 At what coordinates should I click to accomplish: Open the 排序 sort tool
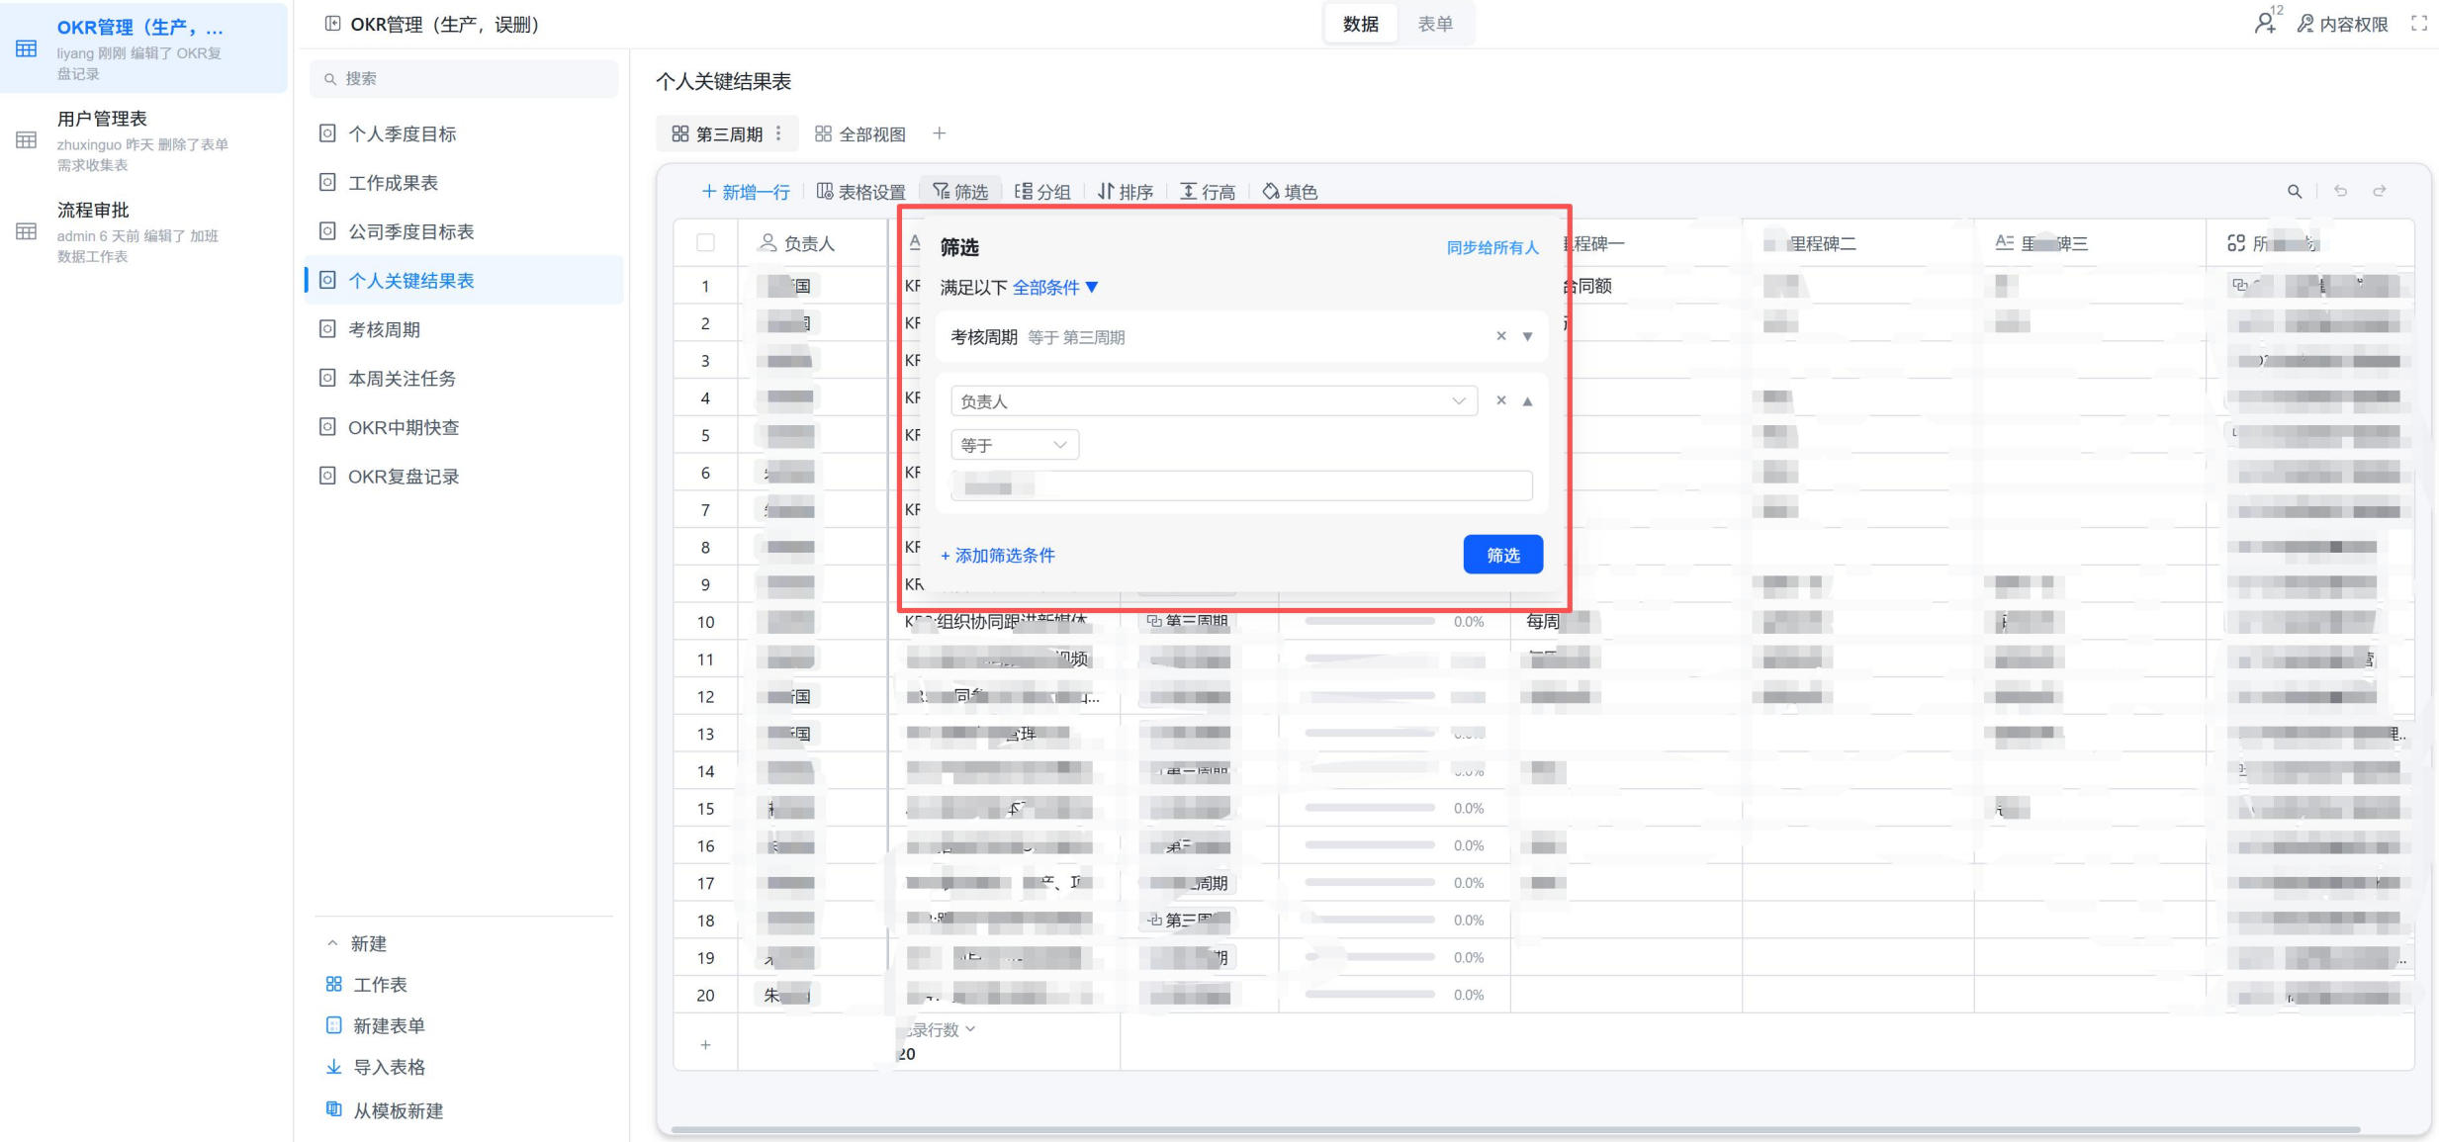tap(1126, 192)
